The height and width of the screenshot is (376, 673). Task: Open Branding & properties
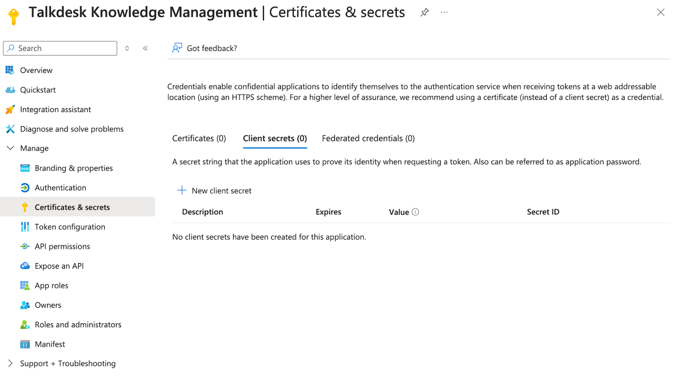pos(74,168)
